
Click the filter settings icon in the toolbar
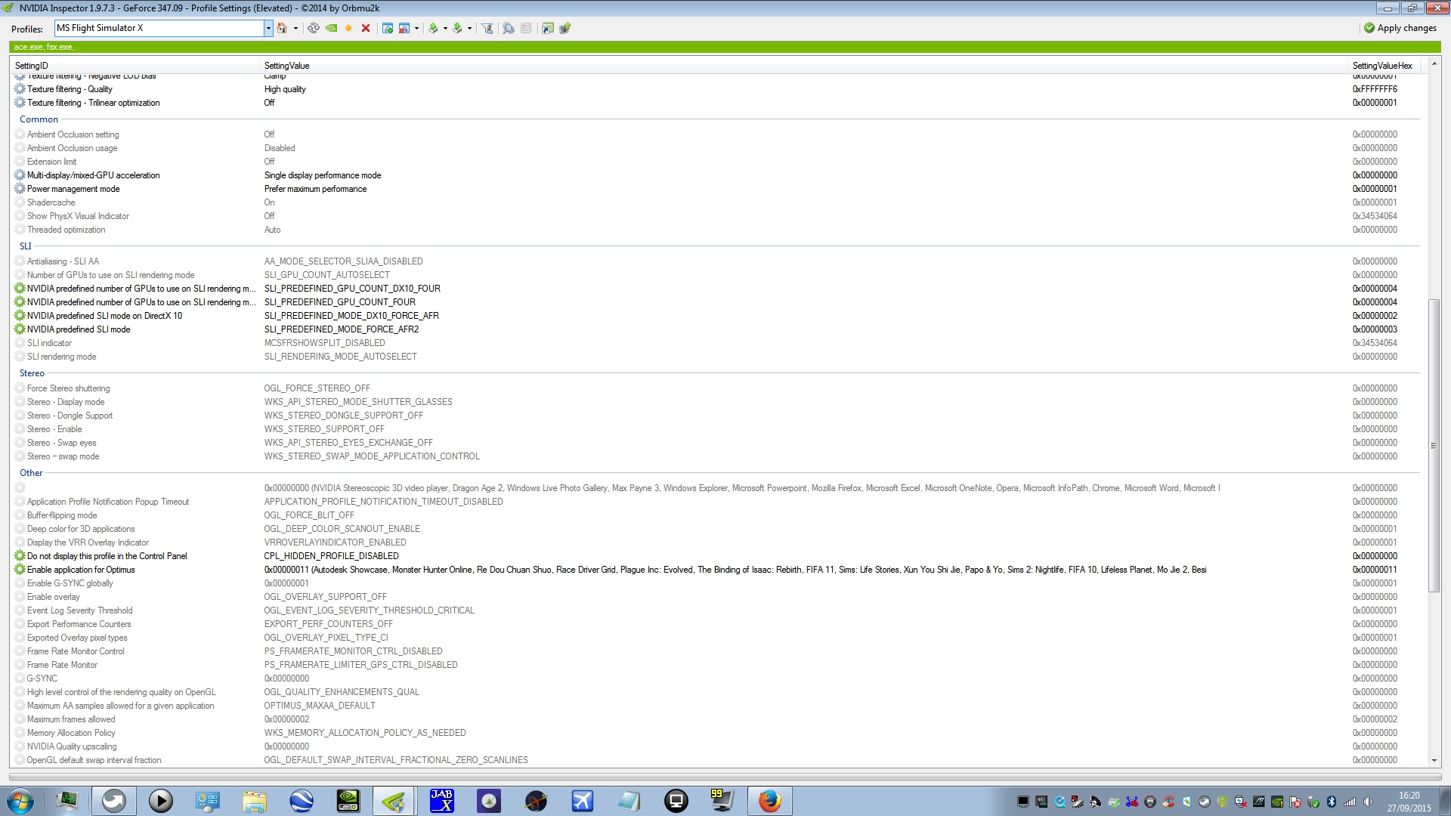(x=487, y=28)
